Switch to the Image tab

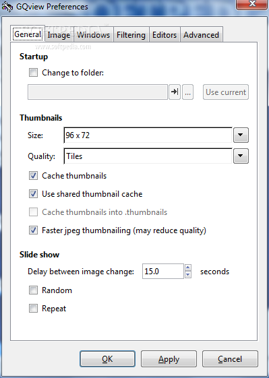point(59,35)
